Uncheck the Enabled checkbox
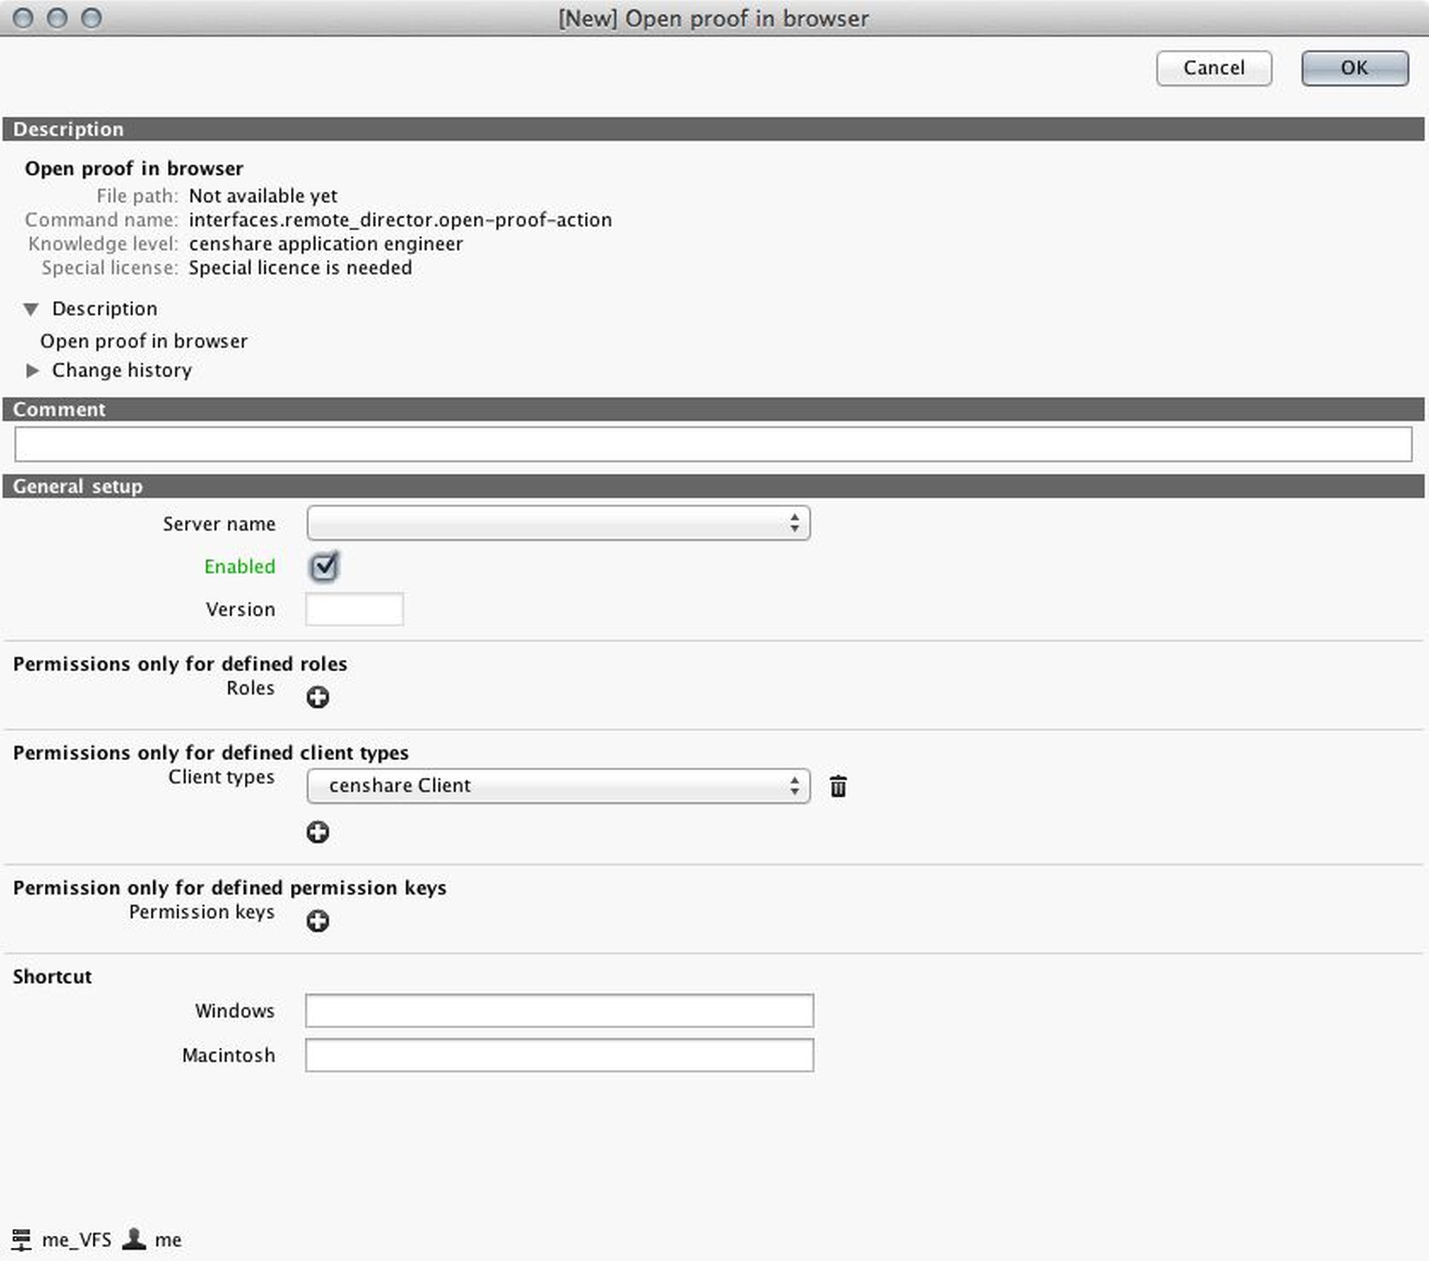Screen dimensions: 1429x1261 [x=324, y=567]
